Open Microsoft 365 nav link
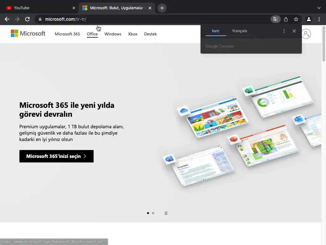 coord(67,34)
